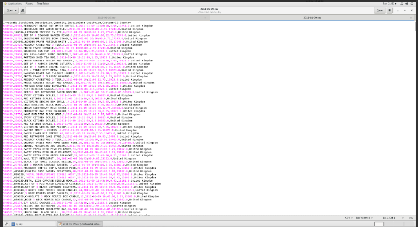
Task: Click the RED RETROSPOT CAKE STAND line
Action: click(x=73, y=137)
